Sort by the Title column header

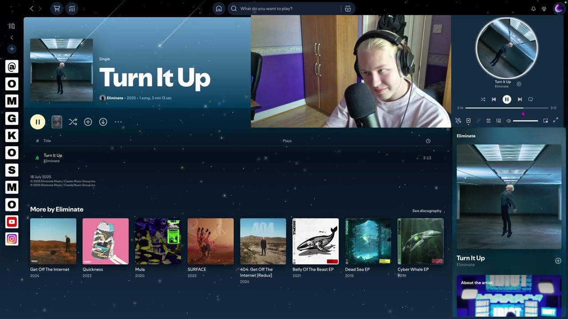(47, 141)
